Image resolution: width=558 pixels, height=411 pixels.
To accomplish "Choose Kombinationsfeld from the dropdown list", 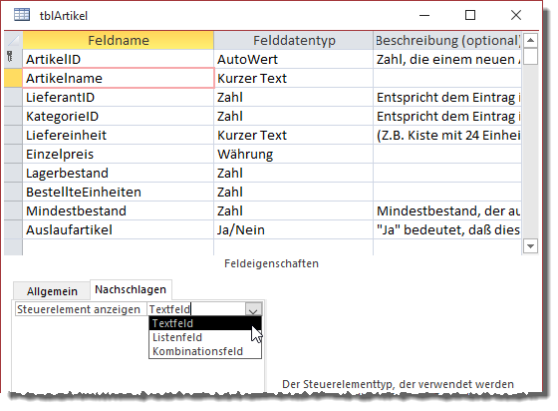I will 205,351.
